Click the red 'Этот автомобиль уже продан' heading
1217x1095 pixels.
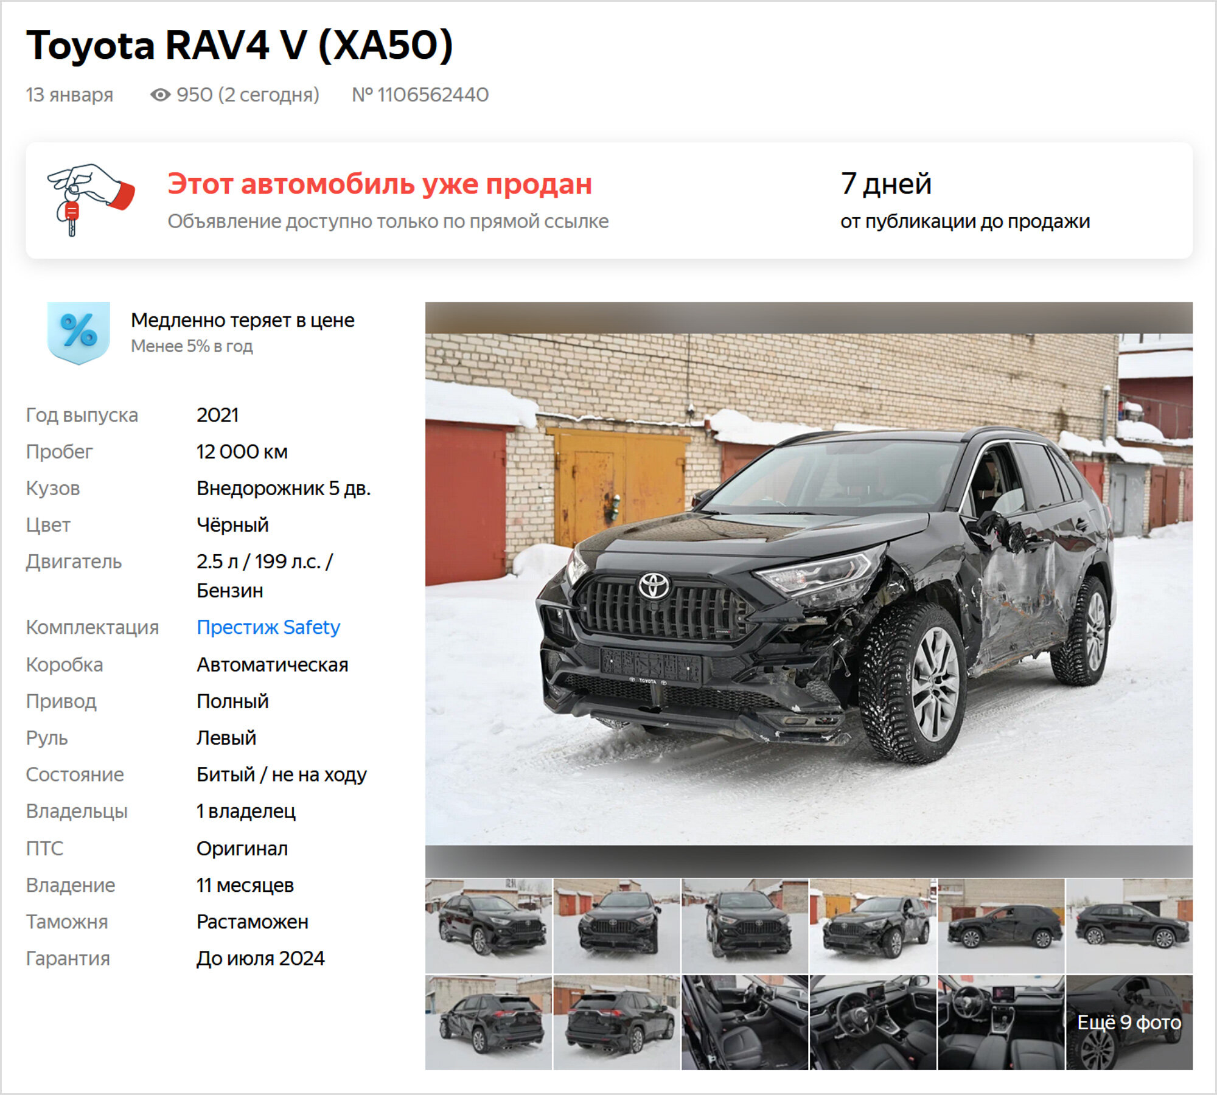click(380, 184)
